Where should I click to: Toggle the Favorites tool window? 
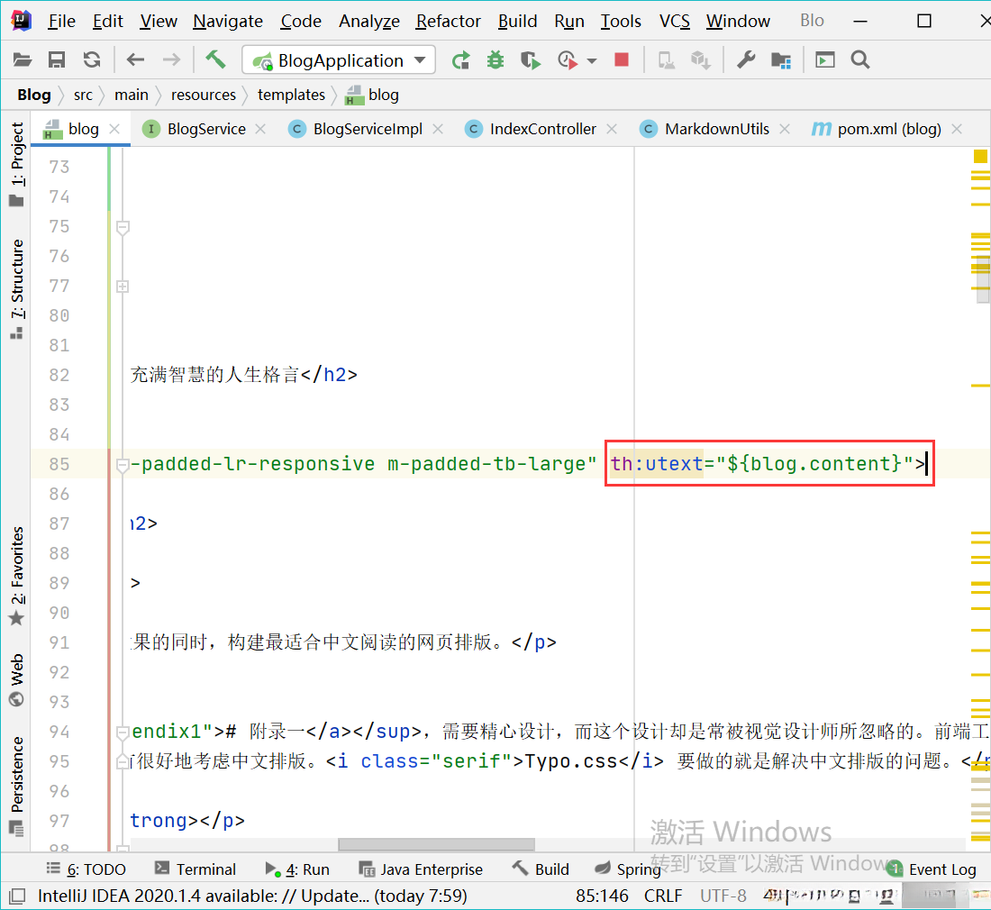point(17,576)
